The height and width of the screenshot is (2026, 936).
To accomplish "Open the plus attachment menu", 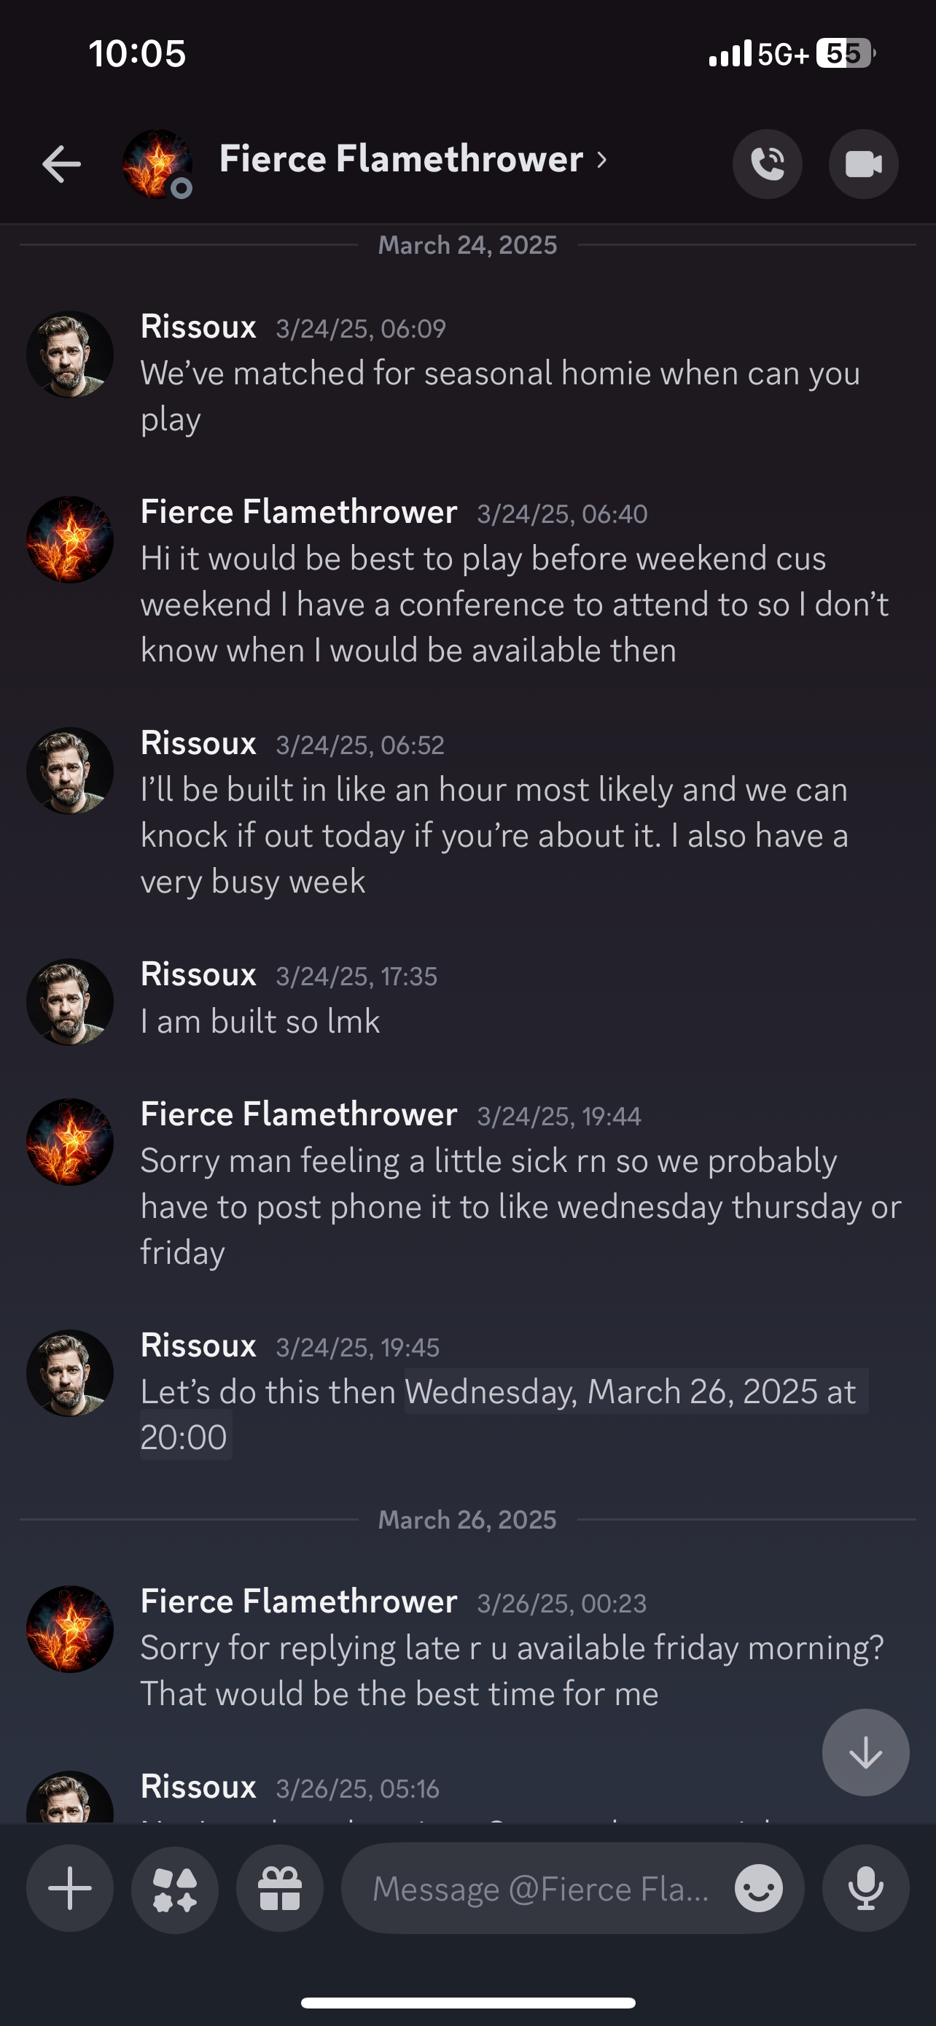I will point(70,1887).
